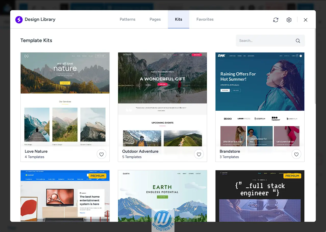This screenshot has height=232, width=326.
Task: Favorite the Love Nature kit
Action: (x=102, y=154)
